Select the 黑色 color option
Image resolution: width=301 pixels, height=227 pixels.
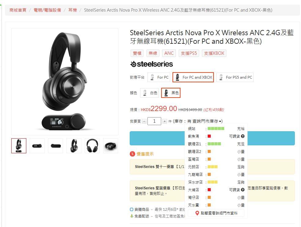click(x=171, y=93)
